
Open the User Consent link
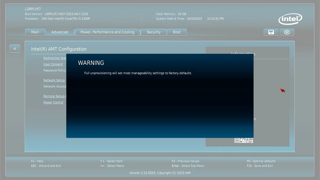point(53,64)
